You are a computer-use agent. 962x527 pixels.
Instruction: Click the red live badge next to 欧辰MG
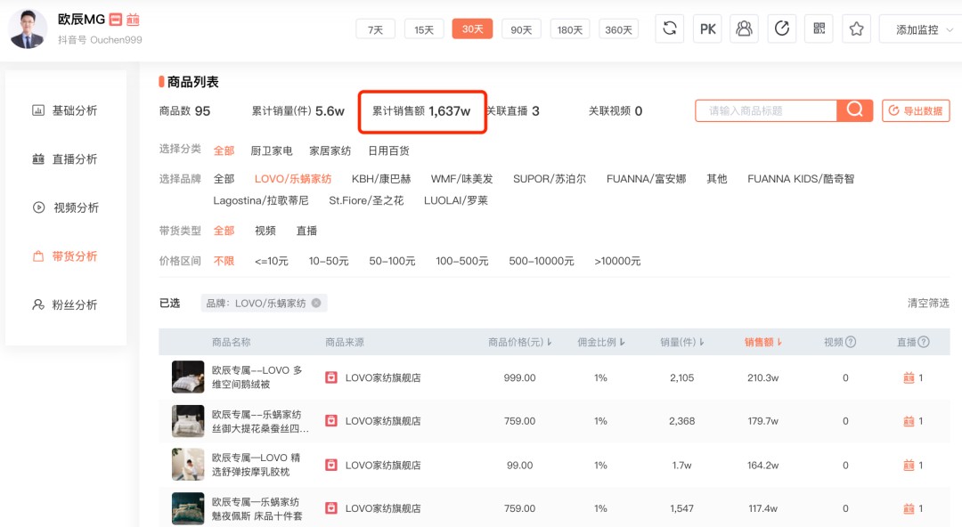coord(133,20)
